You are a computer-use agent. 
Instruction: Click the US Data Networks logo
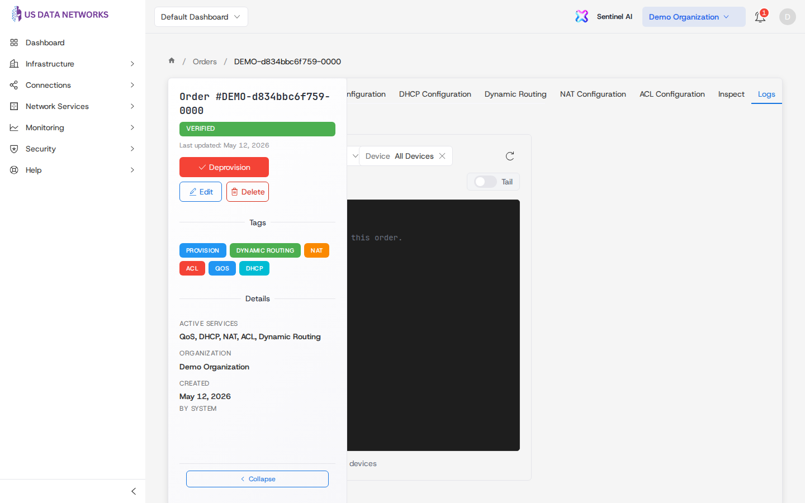[x=60, y=15]
